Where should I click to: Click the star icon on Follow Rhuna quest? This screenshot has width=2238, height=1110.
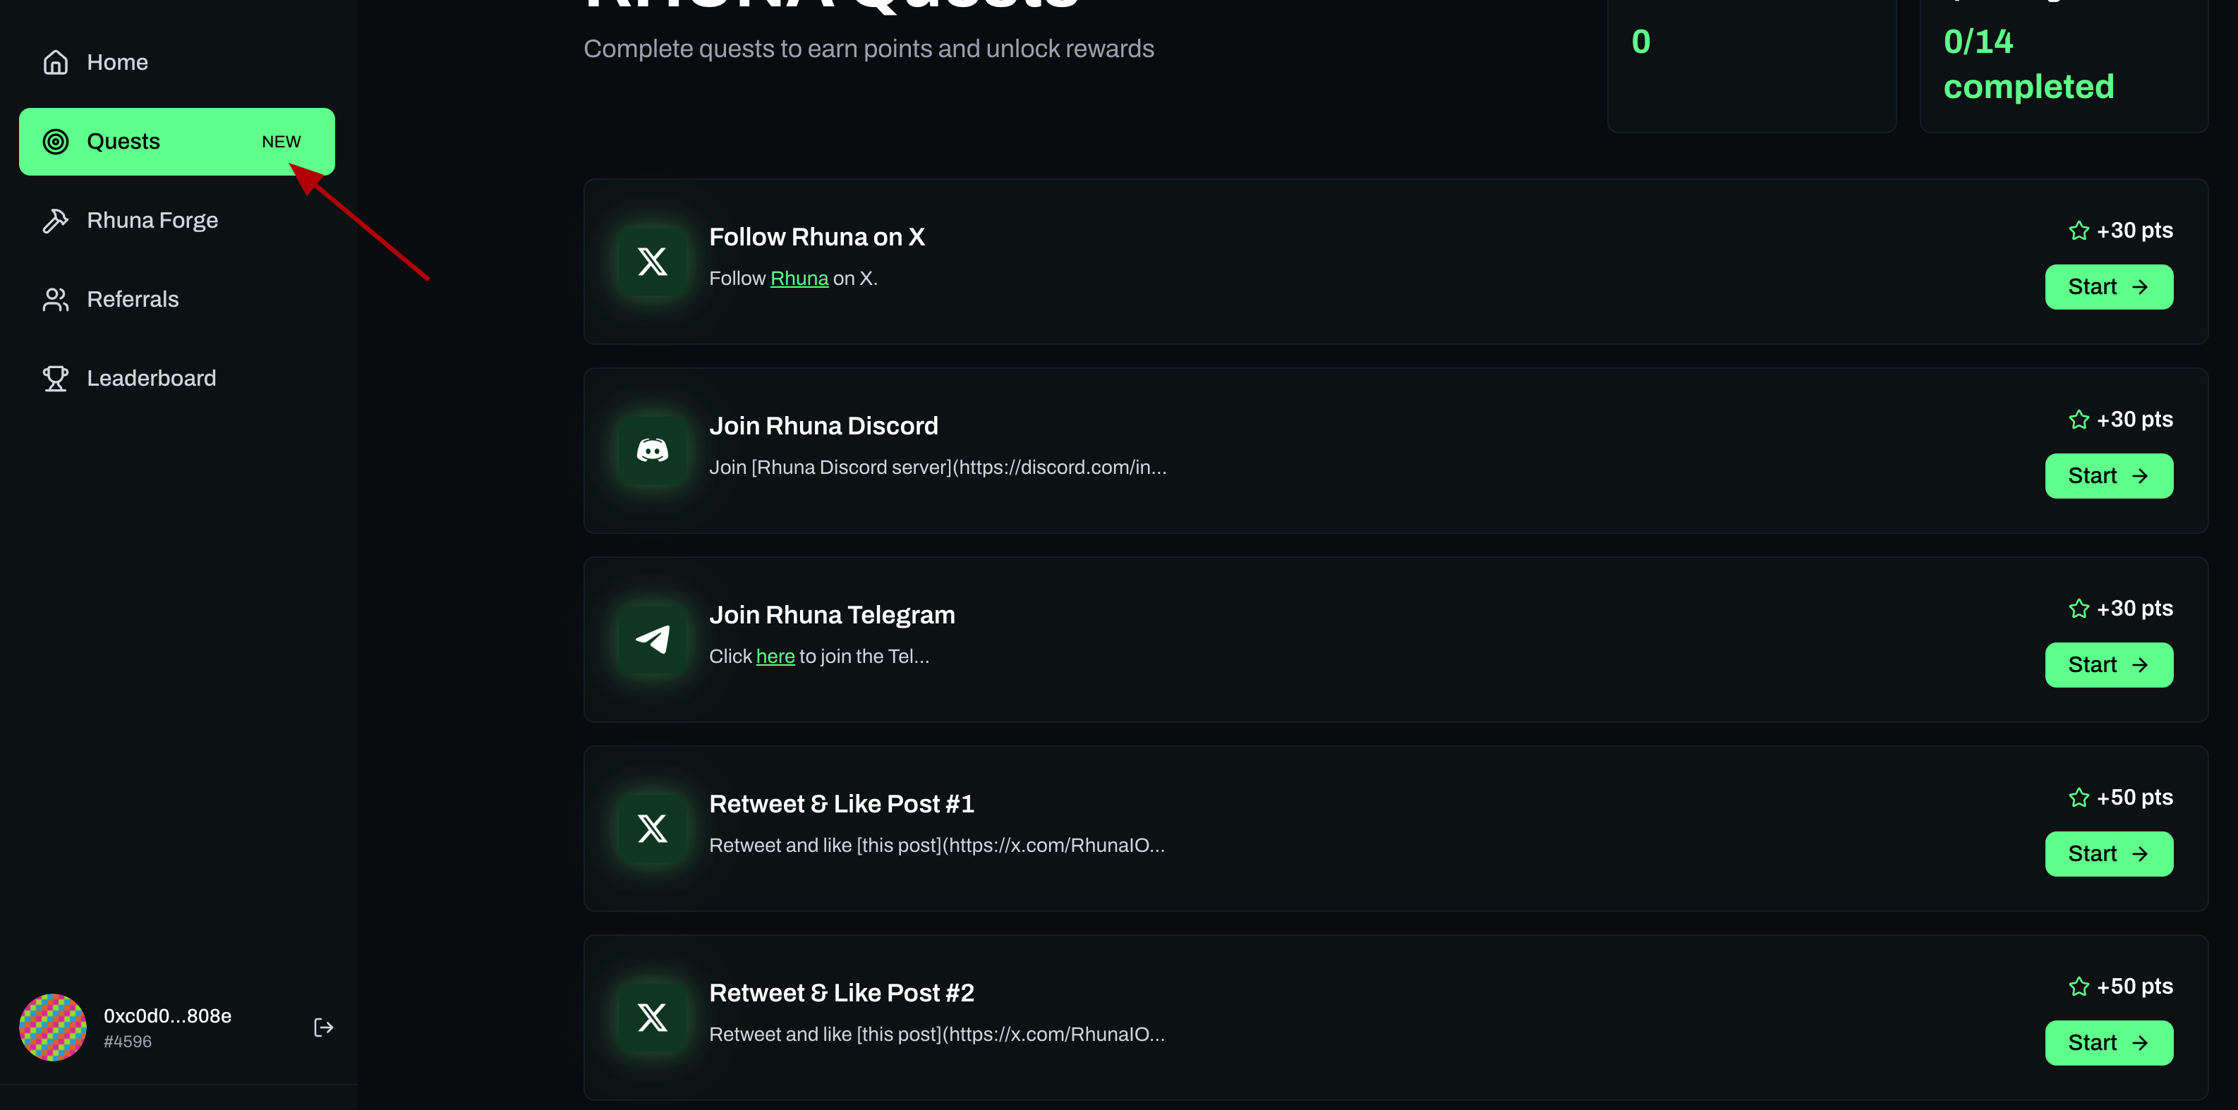2078,230
